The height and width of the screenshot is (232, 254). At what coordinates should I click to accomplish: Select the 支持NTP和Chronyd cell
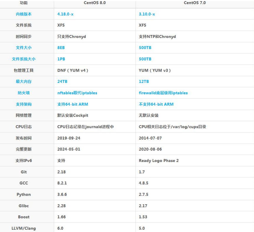point(157,37)
